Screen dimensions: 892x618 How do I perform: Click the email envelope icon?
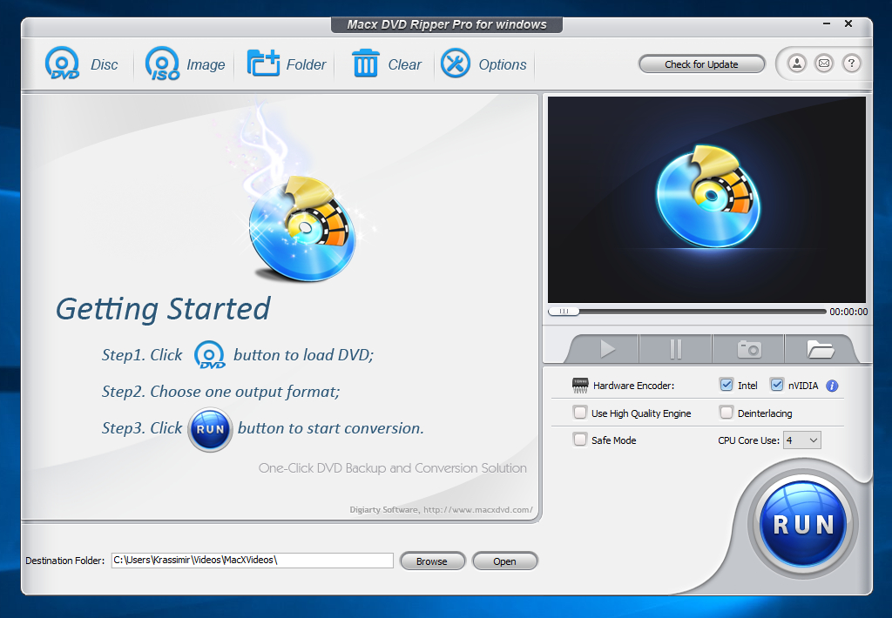point(824,64)
